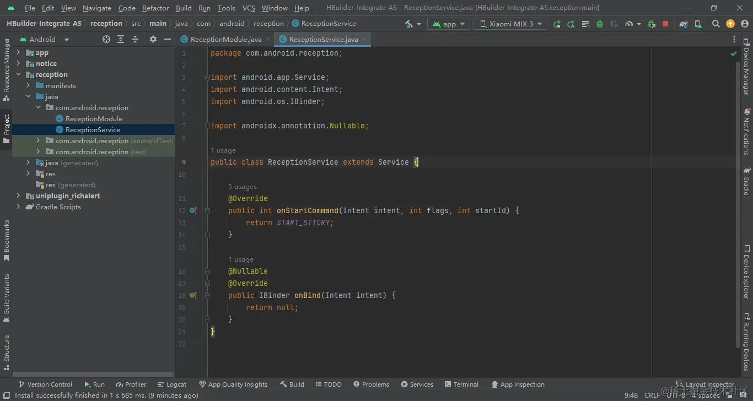Viewport: 753px width, 401px height.
Task: Open the Xiaomi MIX 3 device dropdown
Action: (x=510, y=24)
